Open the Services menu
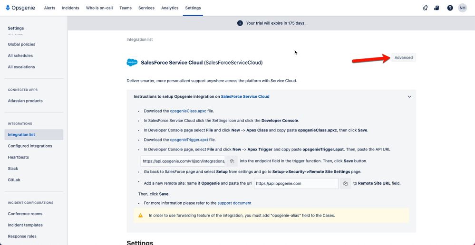The image size is (475, 245). [146, 8]
